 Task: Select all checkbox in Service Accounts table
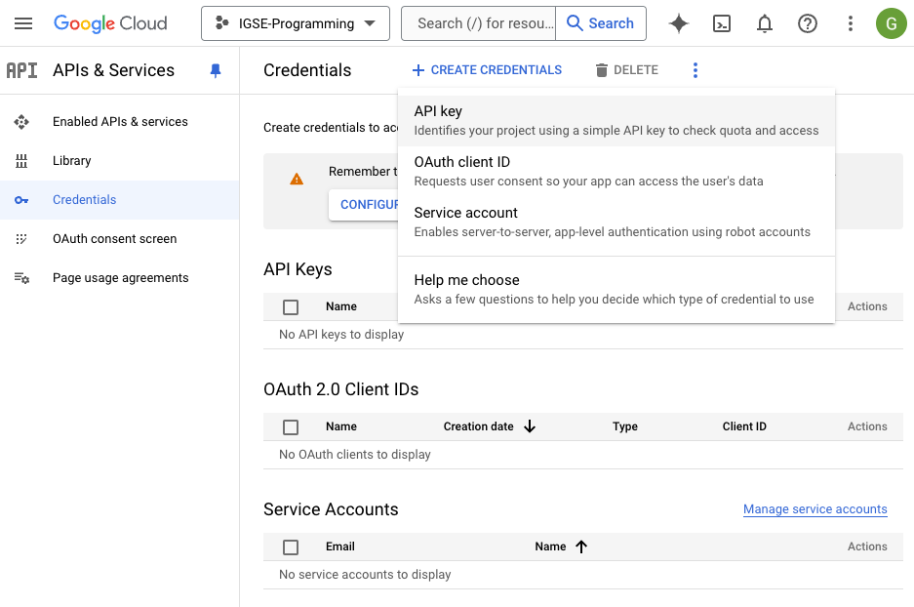tap(291, 546)
